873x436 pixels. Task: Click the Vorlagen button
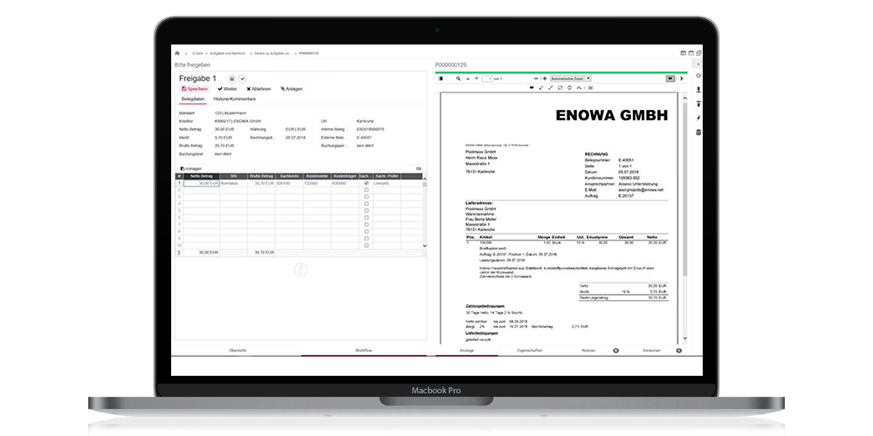point(191,168)
